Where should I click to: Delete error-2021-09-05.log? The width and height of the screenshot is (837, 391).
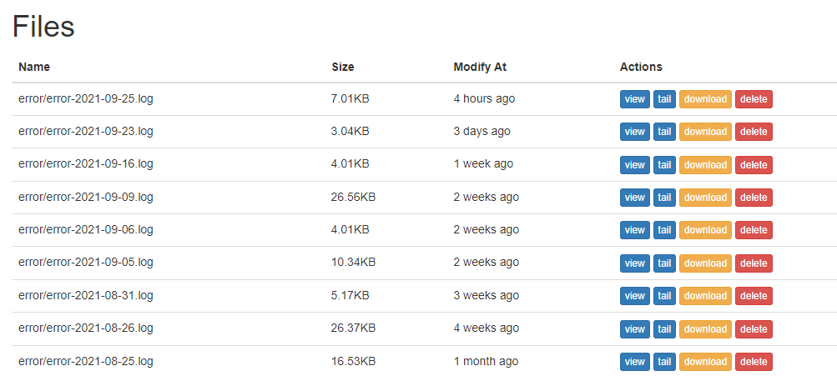pos(754,263)
